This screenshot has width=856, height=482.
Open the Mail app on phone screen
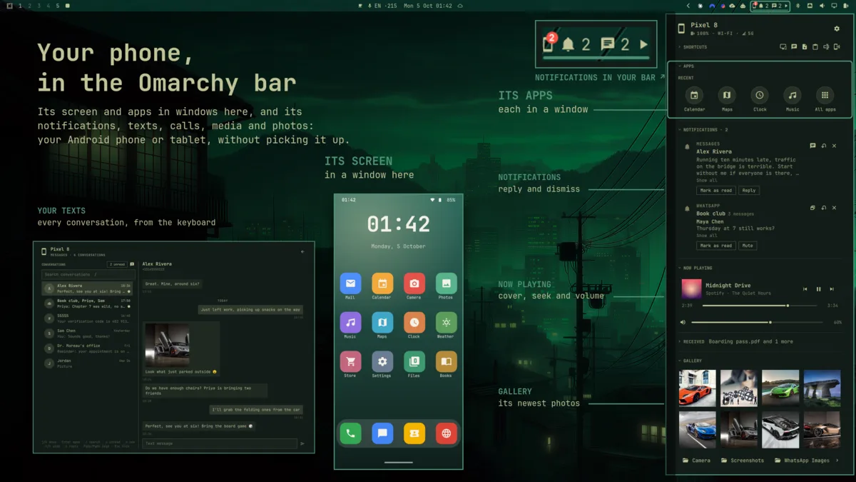350,283
